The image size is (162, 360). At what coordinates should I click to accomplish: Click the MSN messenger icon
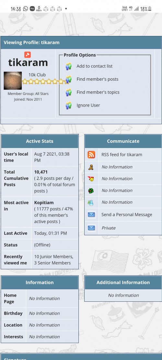(x=91, y=202)
